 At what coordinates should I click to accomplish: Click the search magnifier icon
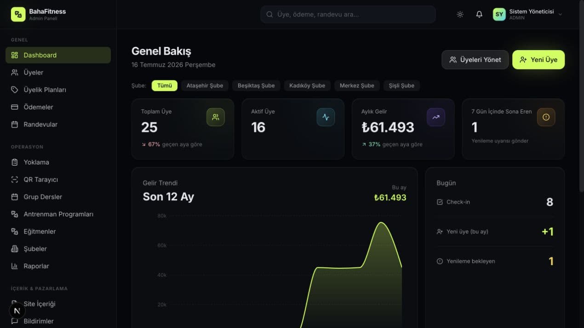coord(269,14)
